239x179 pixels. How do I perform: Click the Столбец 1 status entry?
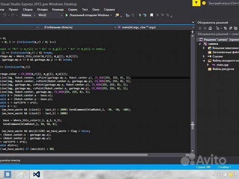(224, 167)
